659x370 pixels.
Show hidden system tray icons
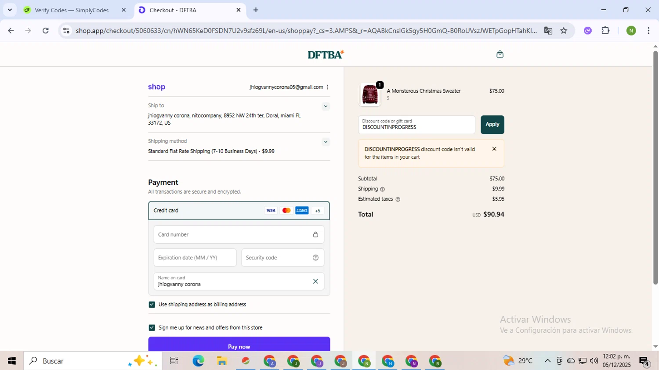(547, 361)
